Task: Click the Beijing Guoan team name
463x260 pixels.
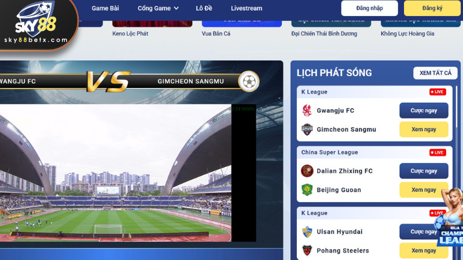Action: click(339, 190)
